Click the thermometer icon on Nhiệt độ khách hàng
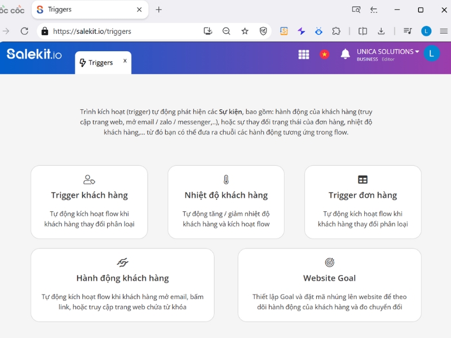Screen dimensions: 451x338 pyautogui.click(x=226, y=179)
